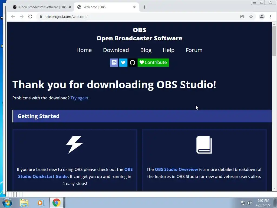The height and width of the screenshot is (208, 277).
Task: Click the lightning bolt Quickstart icon
Action: point(75,145)
